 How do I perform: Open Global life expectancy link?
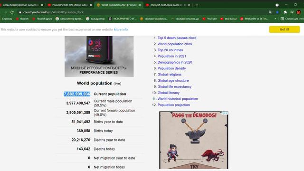coord(174,86)
